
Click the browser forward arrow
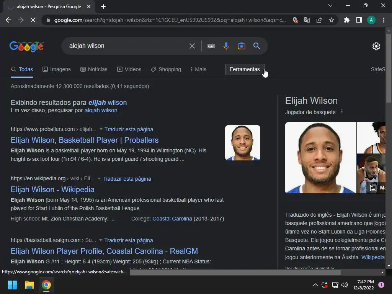point(21,20)
